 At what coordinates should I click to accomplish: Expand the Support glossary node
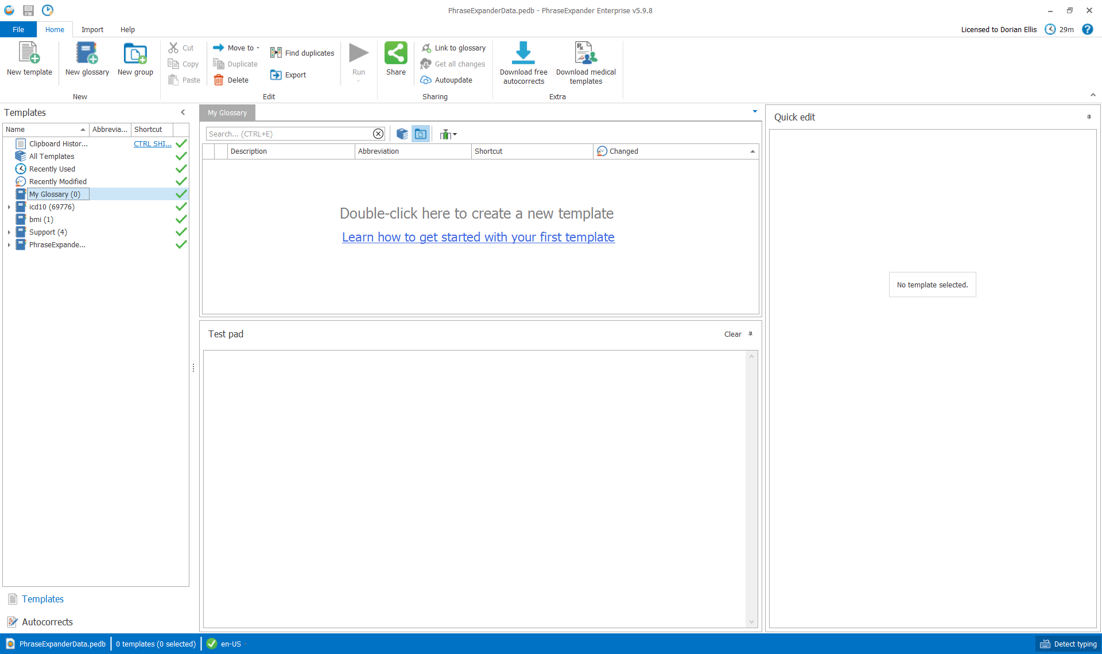[9, 232]
